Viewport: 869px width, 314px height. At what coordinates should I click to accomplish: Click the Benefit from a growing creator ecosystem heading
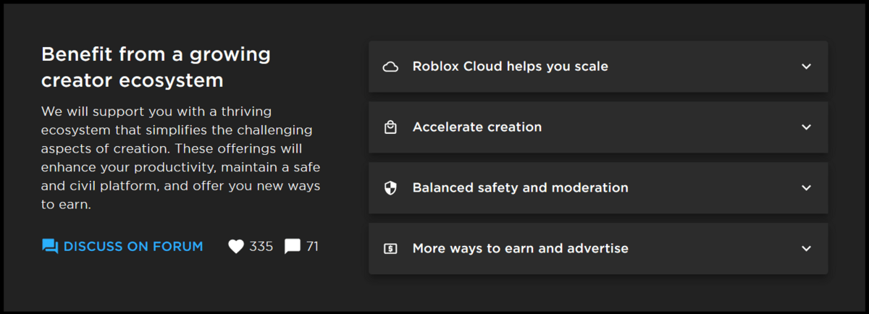tap(156, 67)
